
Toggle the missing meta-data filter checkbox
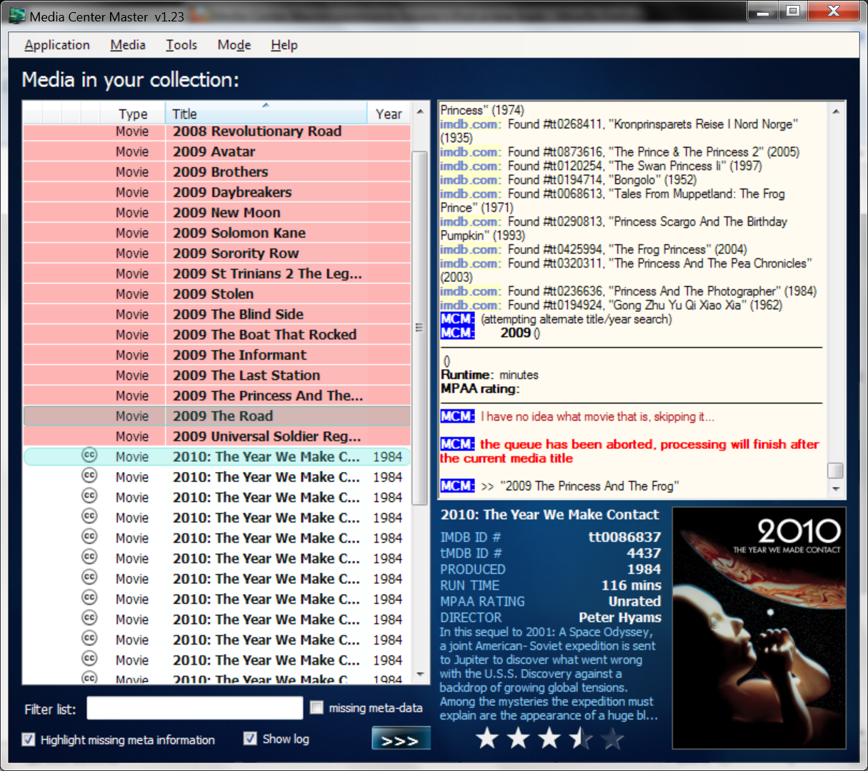(316, 707)
